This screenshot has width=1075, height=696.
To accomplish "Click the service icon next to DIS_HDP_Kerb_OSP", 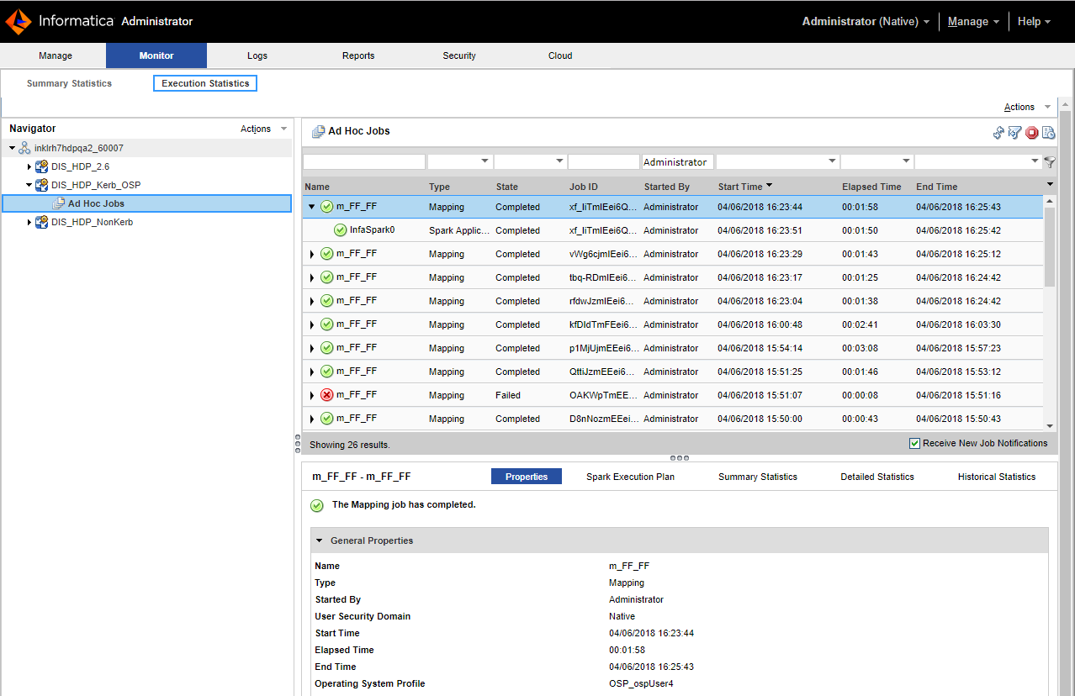I will [x=41, y=185].
